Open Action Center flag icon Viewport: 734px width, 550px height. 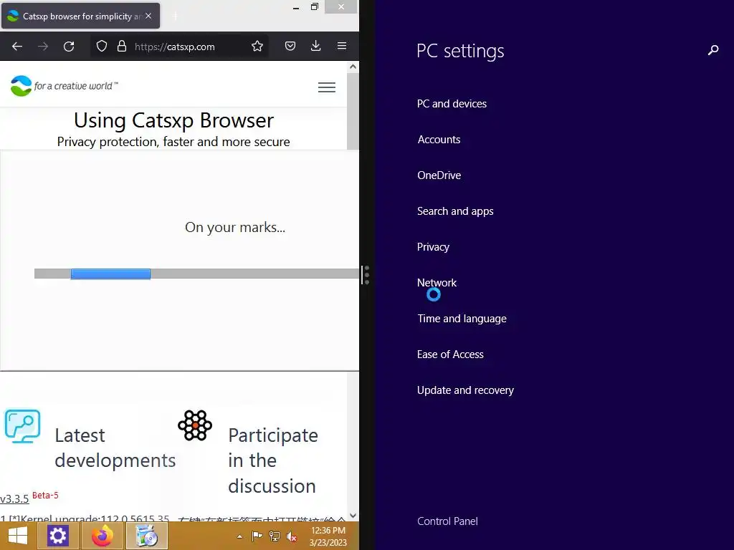pos(257,536)
